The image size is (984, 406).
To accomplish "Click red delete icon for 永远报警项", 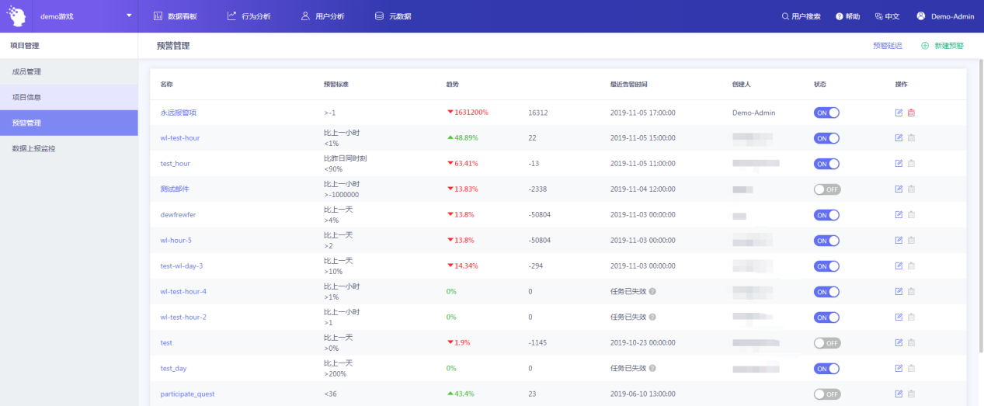I will tap(911, 113).
